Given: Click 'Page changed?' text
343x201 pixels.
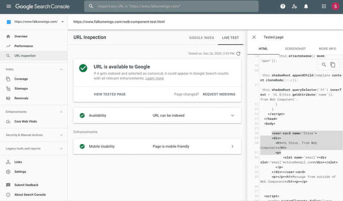Looking at the screenshot, I should click(187, 94).
